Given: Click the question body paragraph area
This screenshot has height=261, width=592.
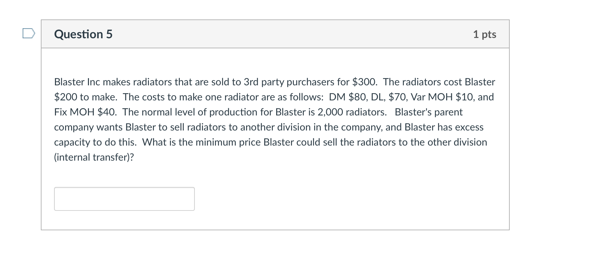Looking at the screenshot, I should coord(273,119).
